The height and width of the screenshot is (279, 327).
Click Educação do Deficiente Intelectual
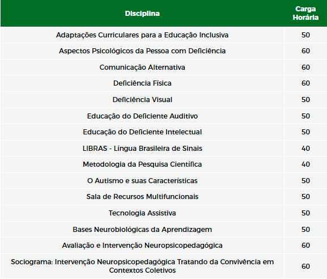click(x=142, y=132)
